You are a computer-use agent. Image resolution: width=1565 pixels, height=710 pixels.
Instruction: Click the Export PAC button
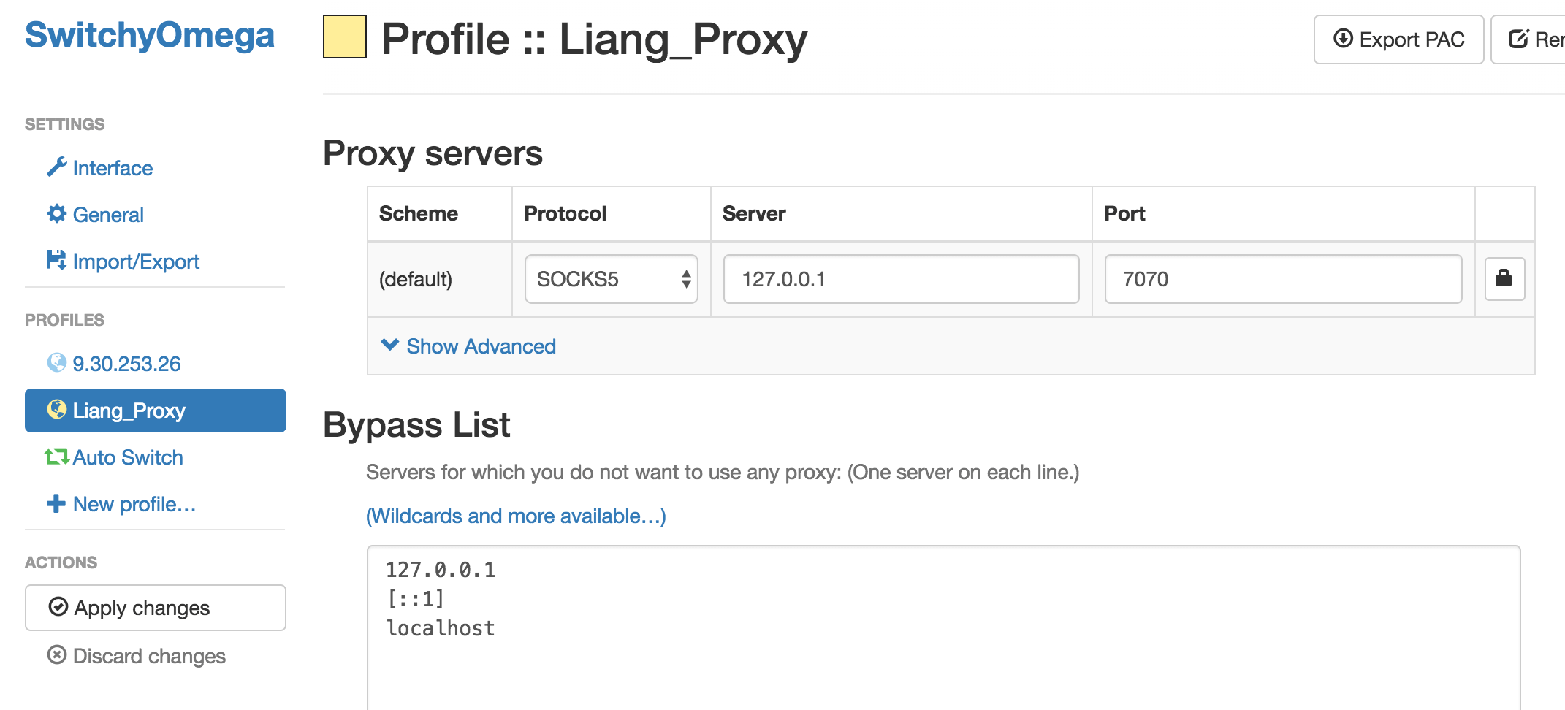pos(1398,39)
